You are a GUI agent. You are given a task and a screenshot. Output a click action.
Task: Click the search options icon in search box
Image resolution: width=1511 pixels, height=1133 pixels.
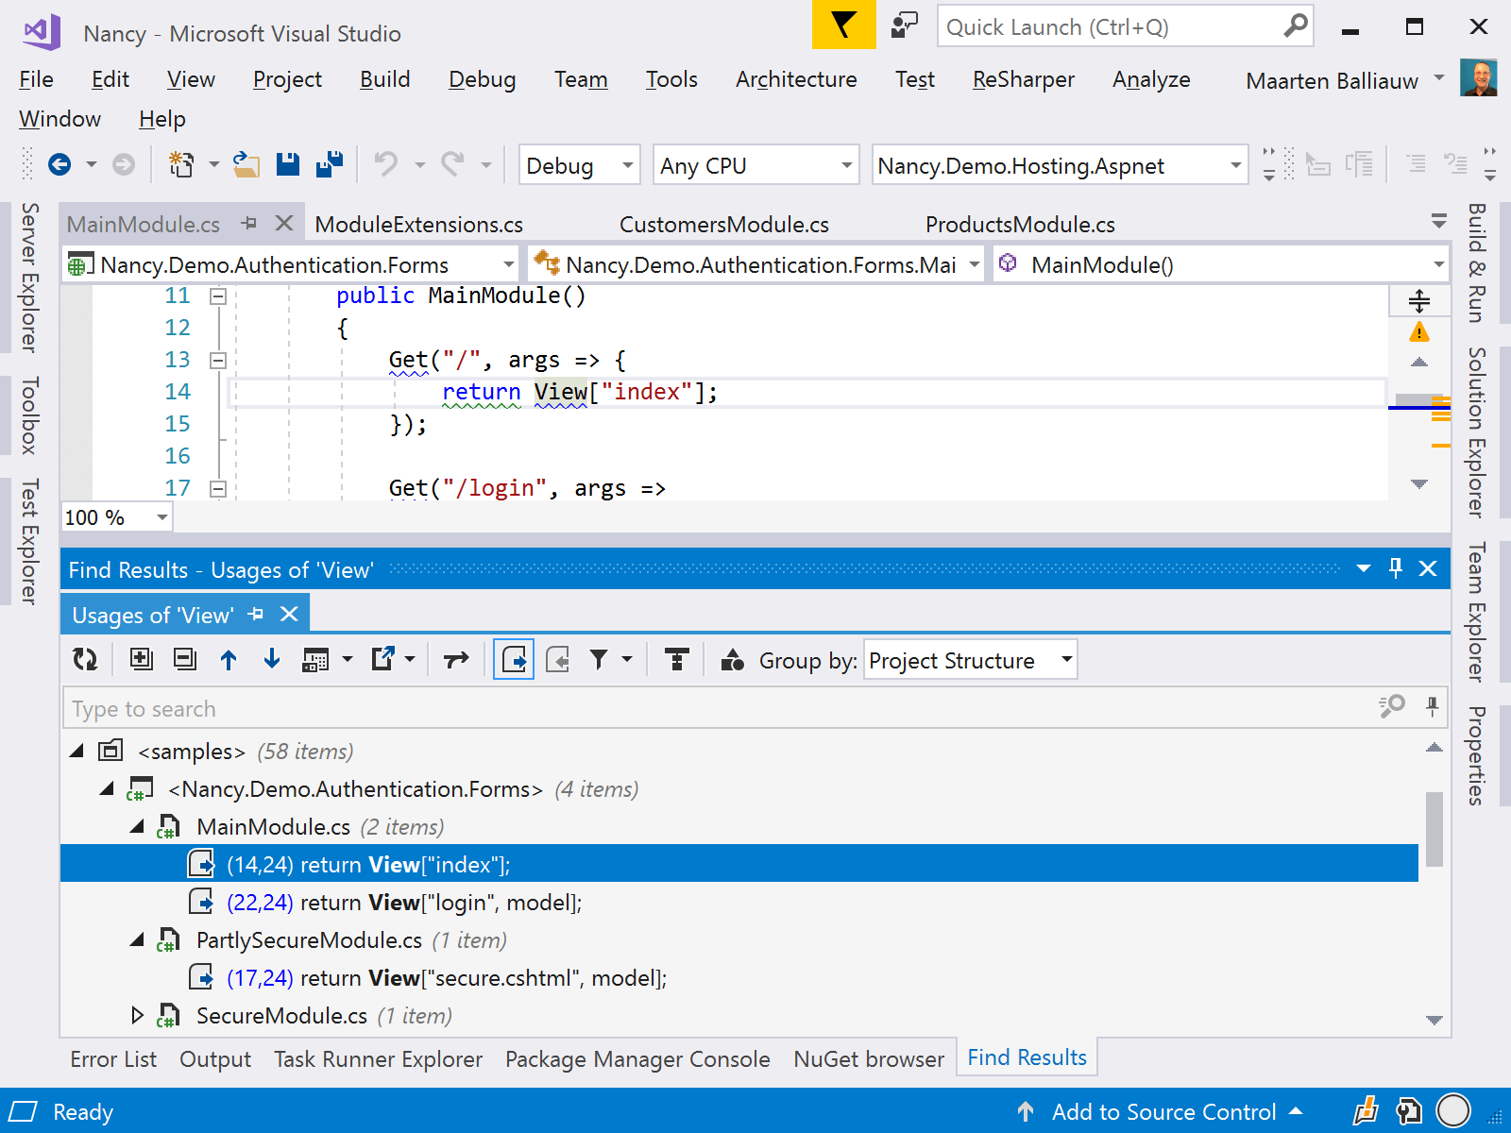[x=1392, y=707]
